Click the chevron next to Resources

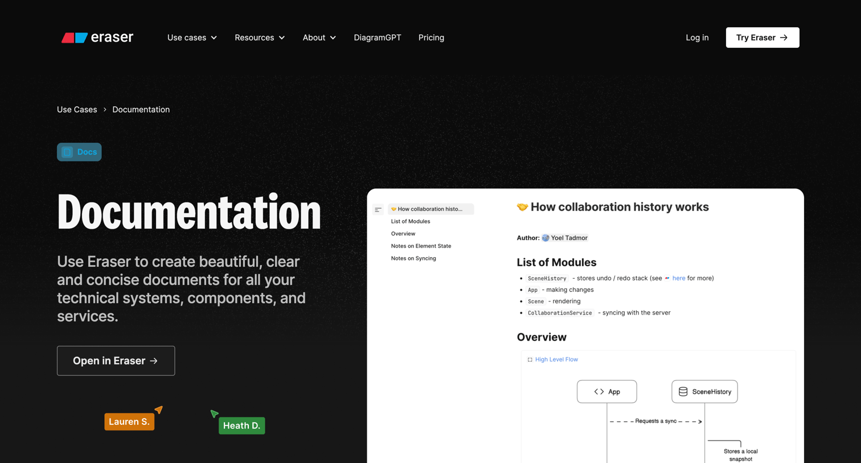[x=282, y=38]
